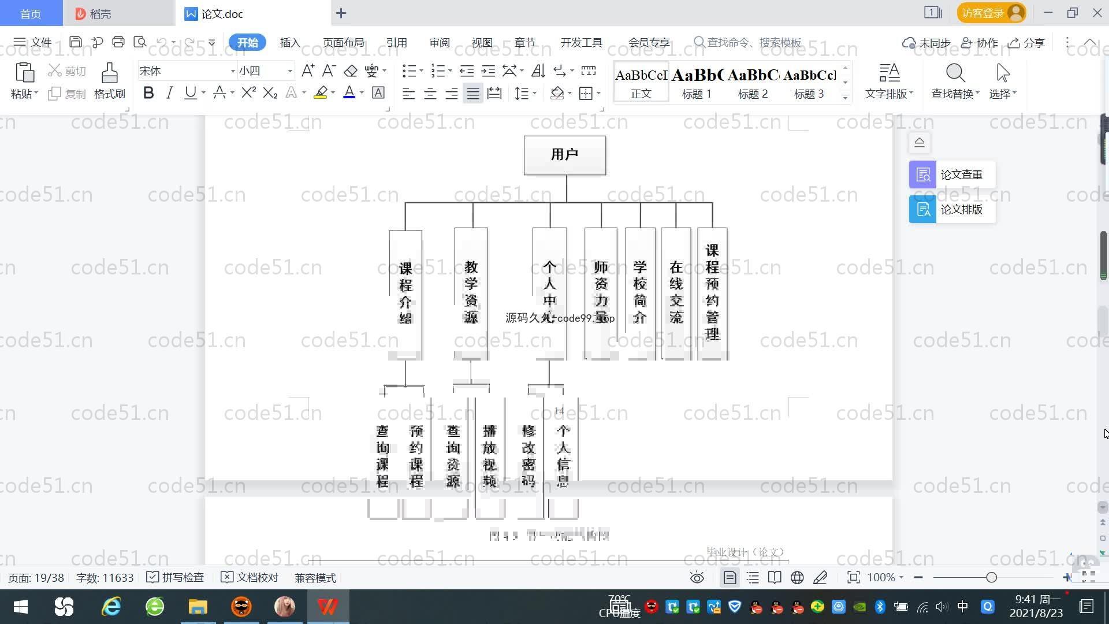Increase paragraph indent

(x=489, y=70)
